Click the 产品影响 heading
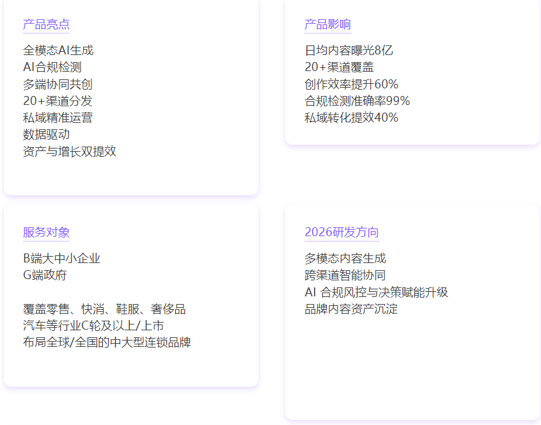 [327, 24]
